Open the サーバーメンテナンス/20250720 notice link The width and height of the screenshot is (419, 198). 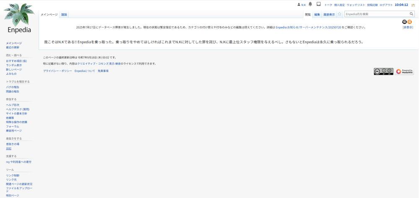click(x=308, y=27)
